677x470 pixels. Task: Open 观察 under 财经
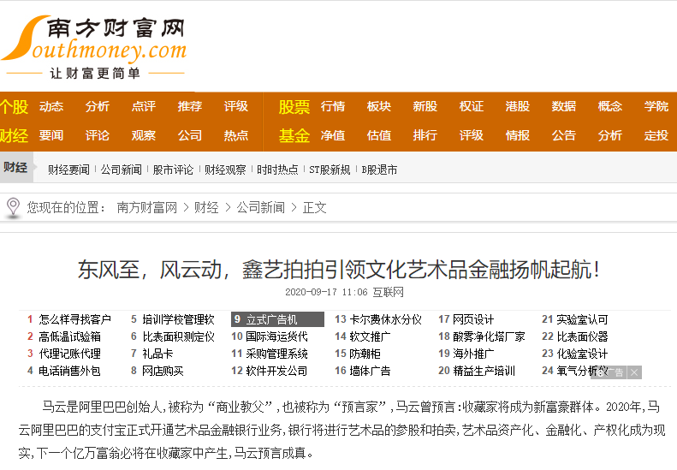144,135
